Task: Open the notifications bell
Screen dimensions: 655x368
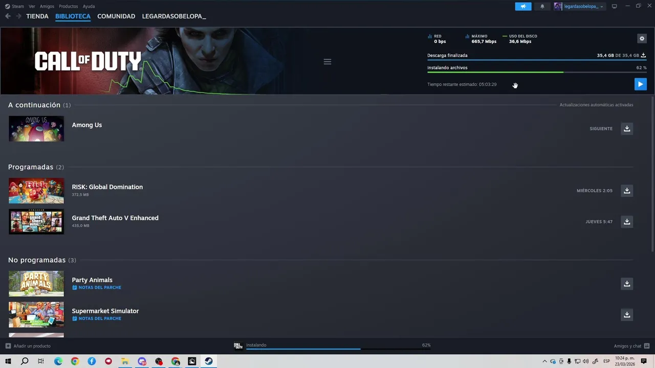Action: click(x=542, y=6)
